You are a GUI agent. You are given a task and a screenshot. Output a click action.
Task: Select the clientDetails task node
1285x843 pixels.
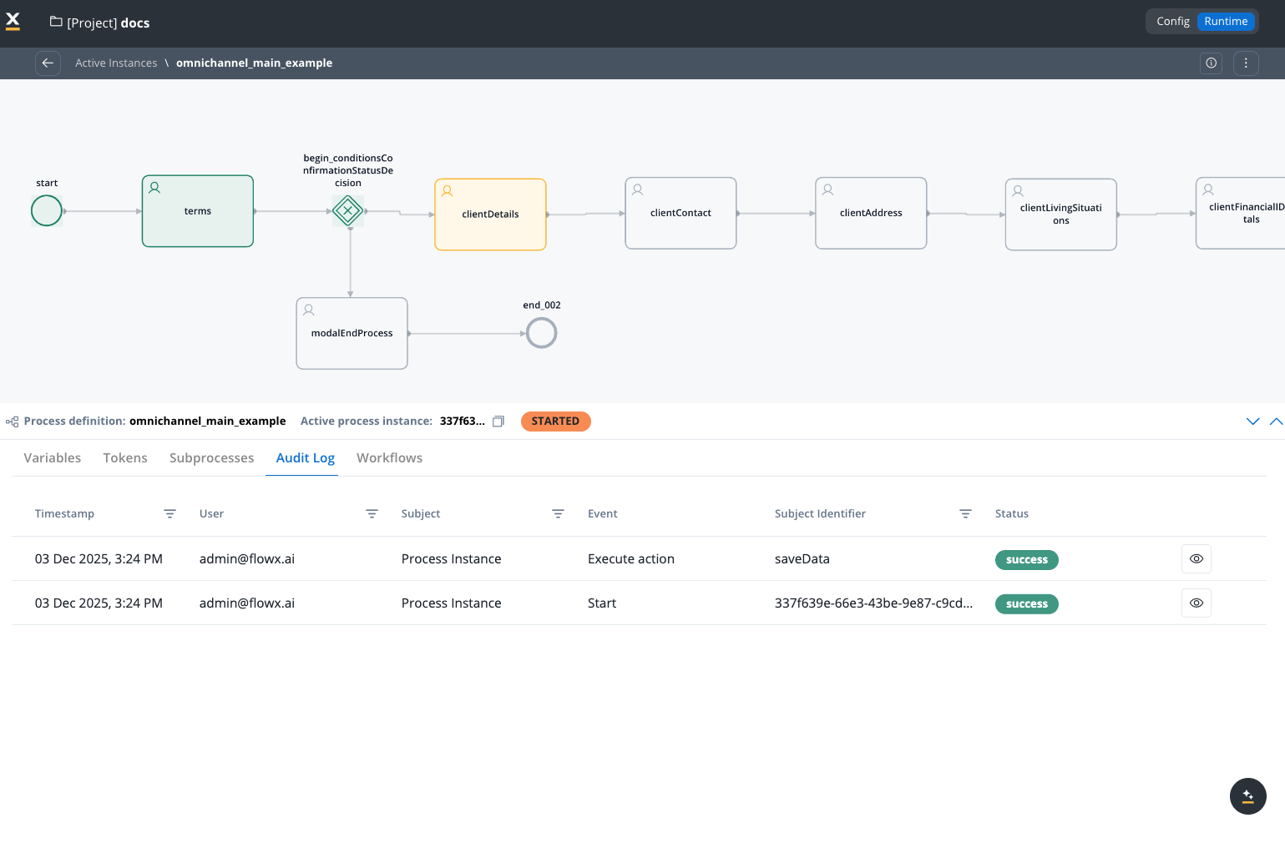490,215
